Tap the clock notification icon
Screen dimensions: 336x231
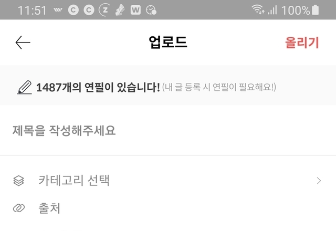[x=151, y=10]
